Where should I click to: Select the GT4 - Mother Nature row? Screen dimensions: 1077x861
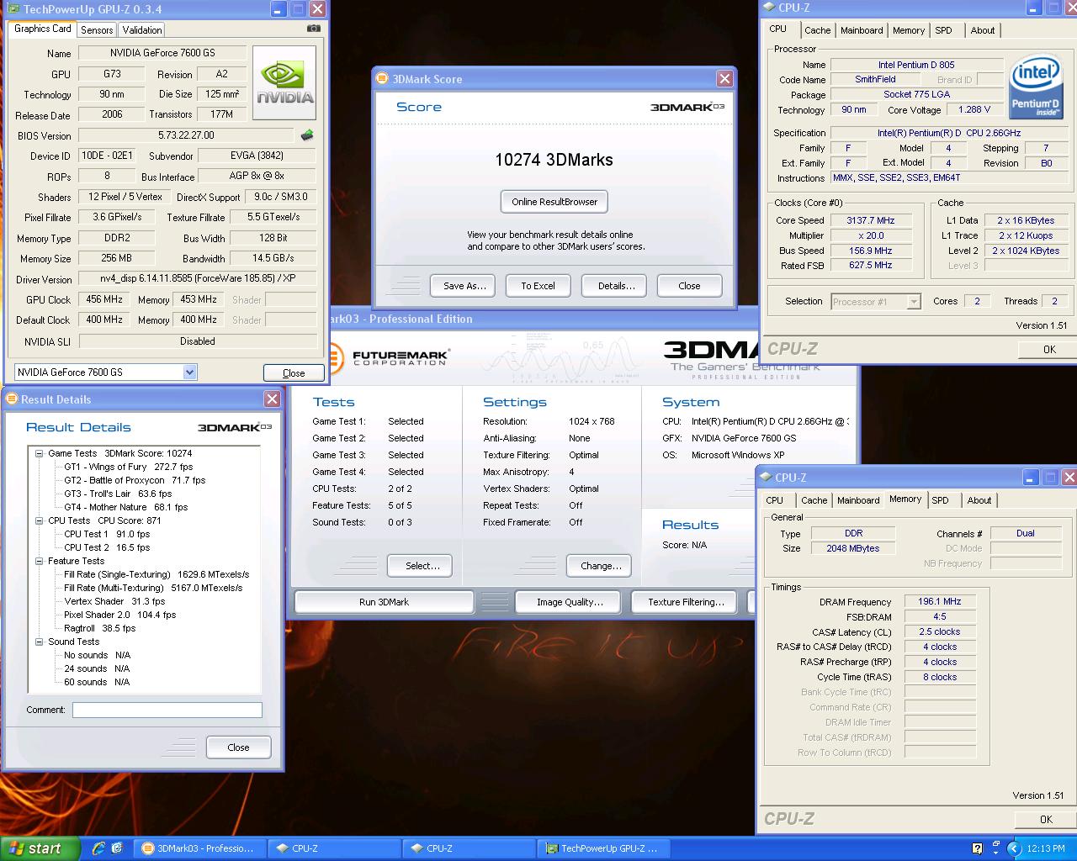point(125,507)
